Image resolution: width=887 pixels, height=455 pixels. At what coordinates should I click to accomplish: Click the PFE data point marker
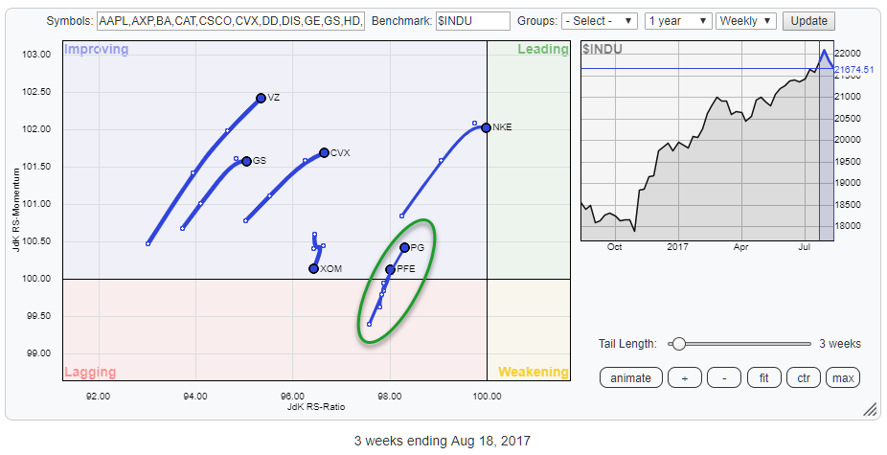click(390, 270)
